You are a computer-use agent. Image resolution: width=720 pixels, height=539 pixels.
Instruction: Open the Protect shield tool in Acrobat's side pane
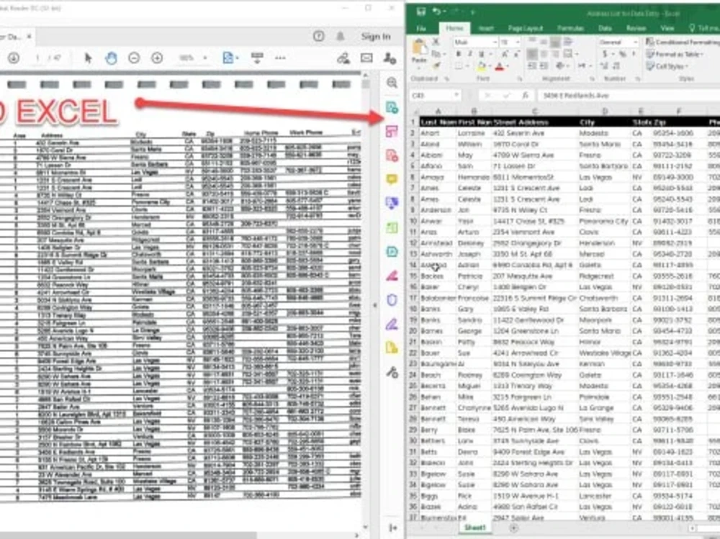point(392,300)
